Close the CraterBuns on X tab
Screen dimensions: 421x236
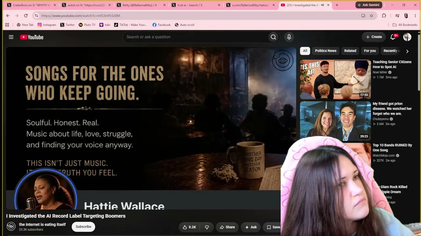[55, 5]
